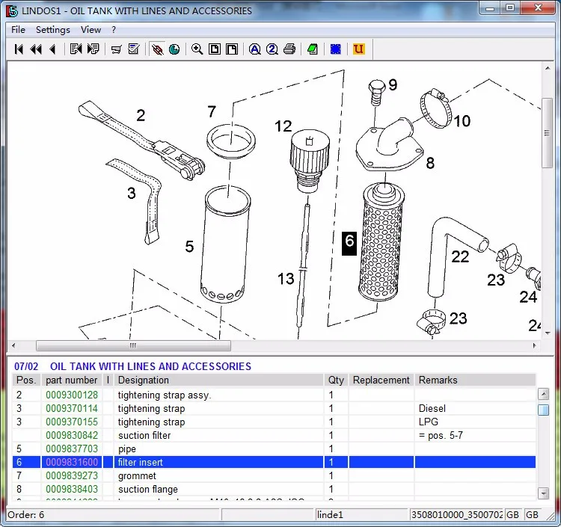Click the diagram horizontal scrollbar right arrow

[x=534, y=345]
